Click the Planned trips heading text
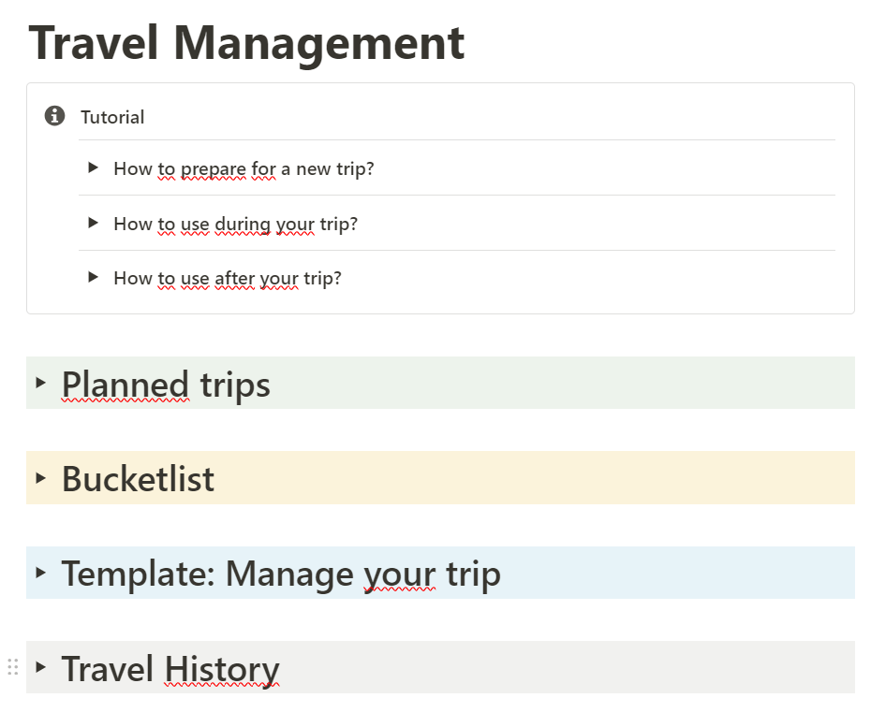Image resolution: width=871 pixels, height=727 pixels. click(166, 384)
